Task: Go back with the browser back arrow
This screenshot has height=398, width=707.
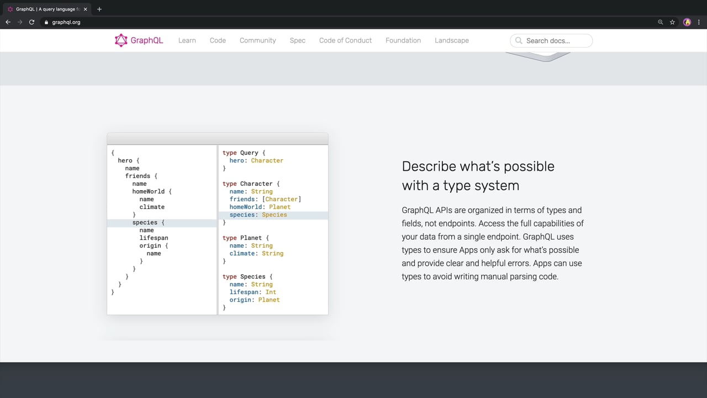Action: click(x=8, y=22)
